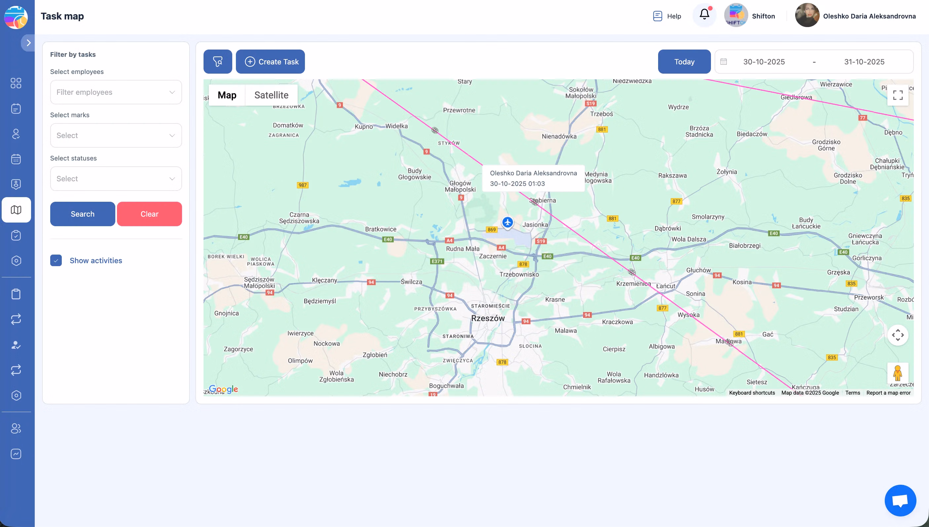
Task: Click the analytics chart icon at sidebar bottom
Action: [x=16, y=454]
